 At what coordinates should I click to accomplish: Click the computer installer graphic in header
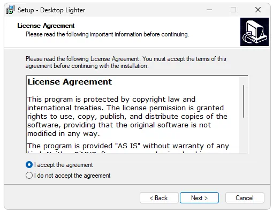point(254,32)
